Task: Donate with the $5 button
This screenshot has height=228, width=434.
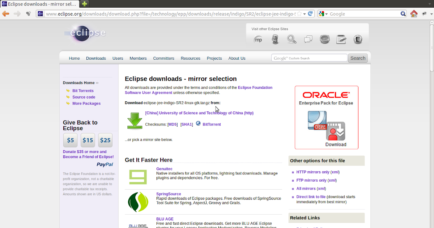Action: click(x=70, y=140)
